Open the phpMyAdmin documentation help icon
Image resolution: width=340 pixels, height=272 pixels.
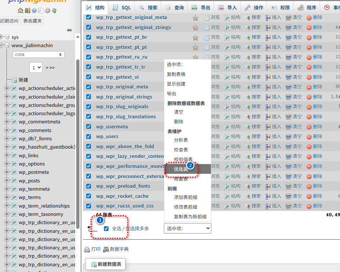click(34, 11)
